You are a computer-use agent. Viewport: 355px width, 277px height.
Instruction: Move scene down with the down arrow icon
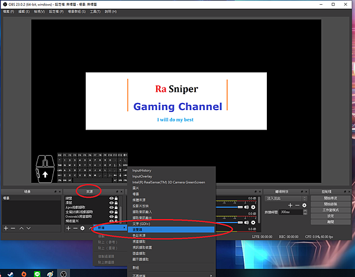29,228
